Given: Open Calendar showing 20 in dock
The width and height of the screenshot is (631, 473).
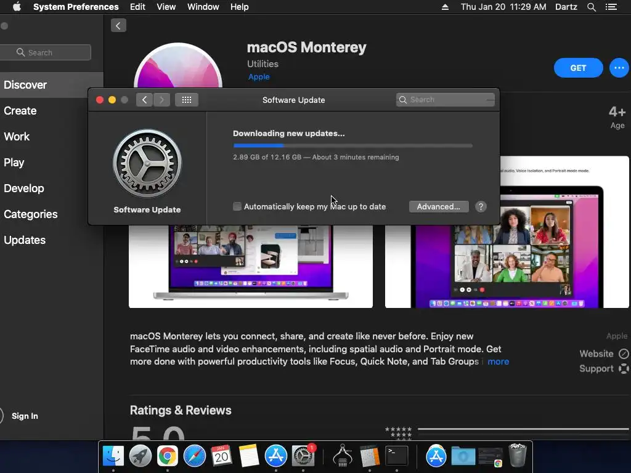Looking at the screenshot, I should point(221,456).
